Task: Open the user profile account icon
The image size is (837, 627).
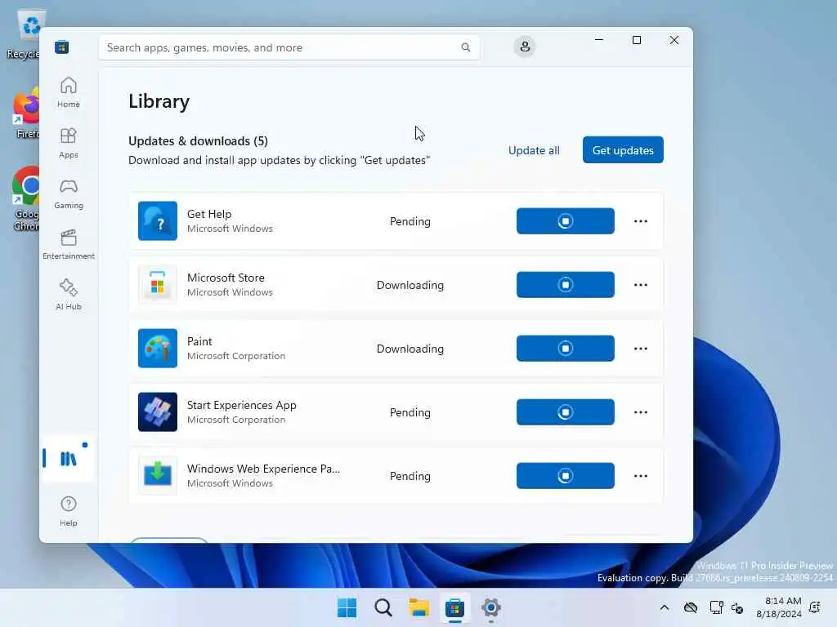Action: [525, 47]
